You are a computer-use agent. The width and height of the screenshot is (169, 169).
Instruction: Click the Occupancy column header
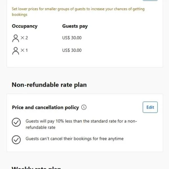25,26
